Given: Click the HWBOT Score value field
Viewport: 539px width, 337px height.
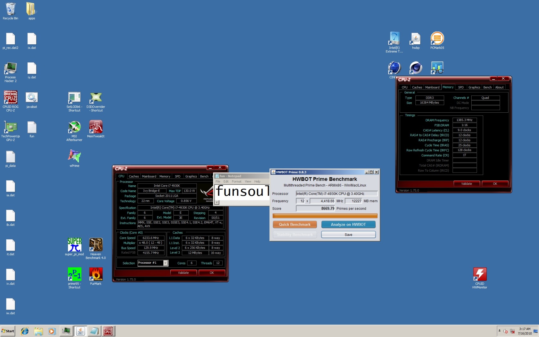Looking at the screenshot, I should (315, 208).
